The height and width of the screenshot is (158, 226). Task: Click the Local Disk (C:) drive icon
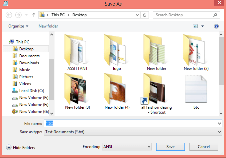[x=15, y=90]
